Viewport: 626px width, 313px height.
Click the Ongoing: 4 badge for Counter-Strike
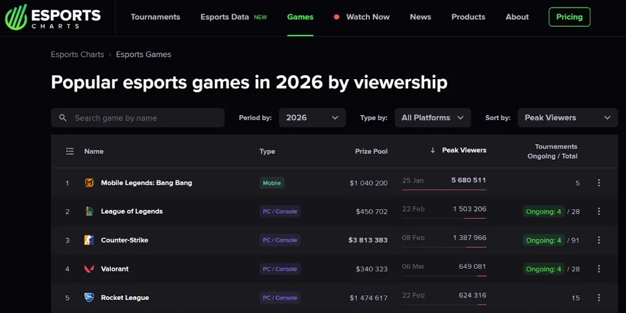544,240
